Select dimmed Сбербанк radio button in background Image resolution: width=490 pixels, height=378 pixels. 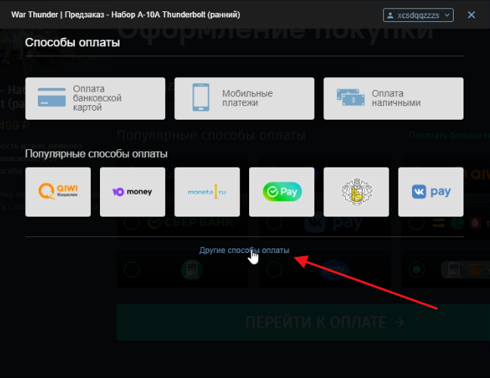132,222
